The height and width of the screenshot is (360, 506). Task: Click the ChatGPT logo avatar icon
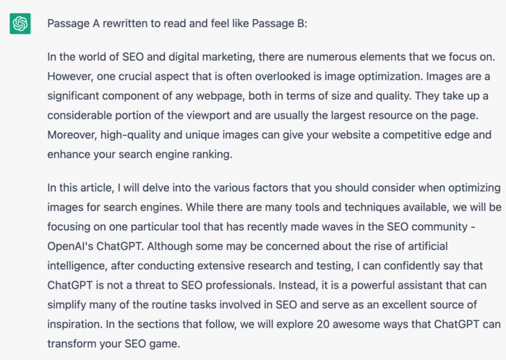point(20,23)
